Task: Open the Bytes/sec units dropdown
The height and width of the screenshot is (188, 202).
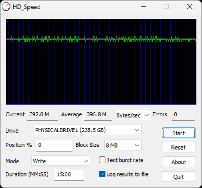Action: point(133,115)
